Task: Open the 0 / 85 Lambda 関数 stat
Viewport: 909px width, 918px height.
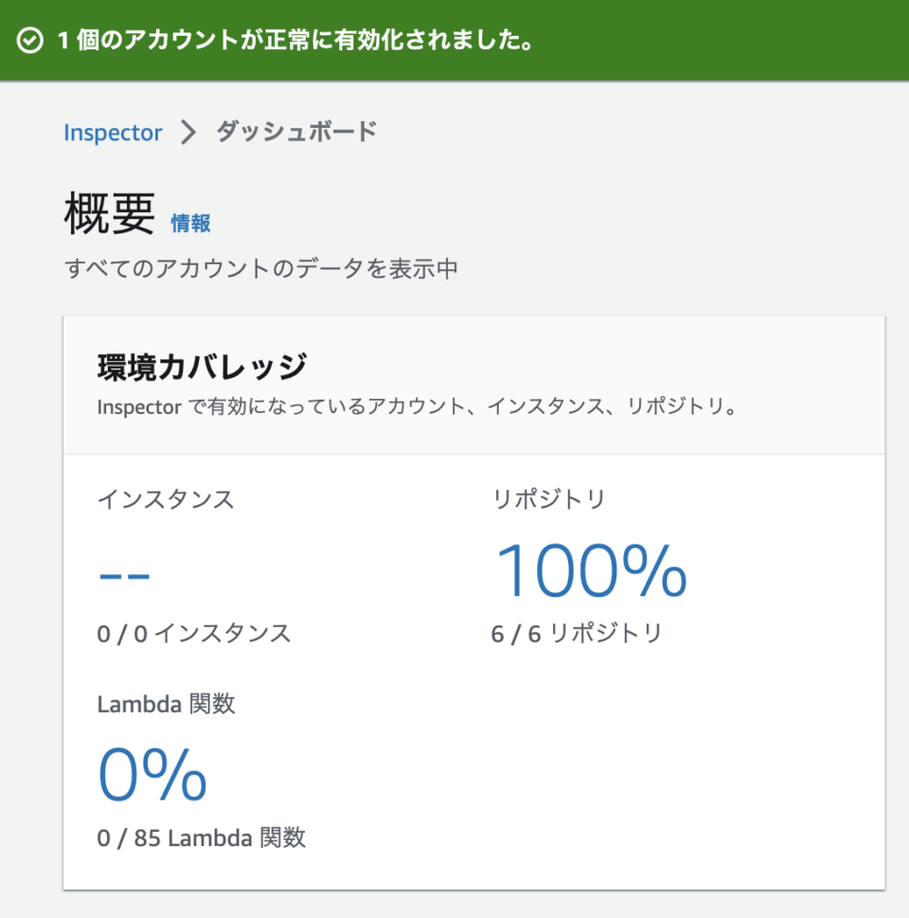Action: (x=203, y=837)
